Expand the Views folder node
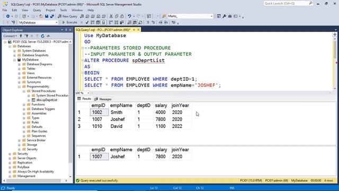The width and height of the screenshot is (339, 191). 19,73
